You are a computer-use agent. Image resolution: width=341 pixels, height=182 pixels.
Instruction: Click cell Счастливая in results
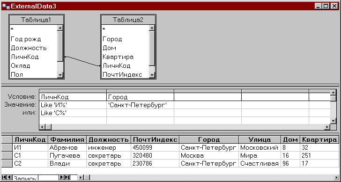(259, 163)
